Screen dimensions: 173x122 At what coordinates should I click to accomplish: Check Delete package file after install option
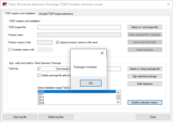(x=39, y=76)
